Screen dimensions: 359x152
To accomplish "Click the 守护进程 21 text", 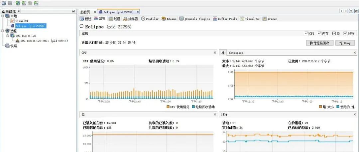I will click(298, 123).
